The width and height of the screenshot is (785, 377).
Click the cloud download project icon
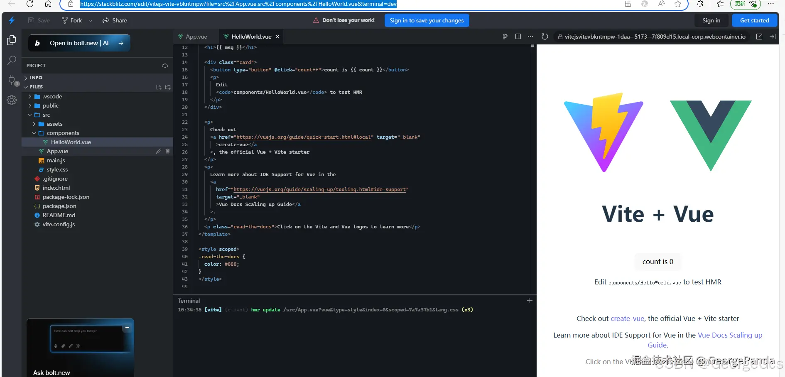click(x=165, y=66)
